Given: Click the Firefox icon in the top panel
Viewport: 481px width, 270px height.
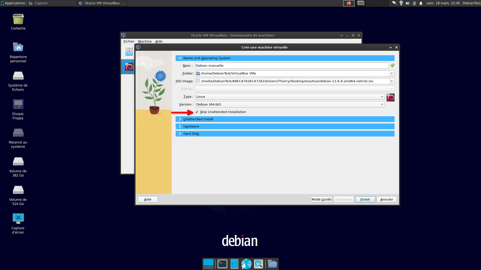Looking at the screenshot, I should tap(349, 3).
